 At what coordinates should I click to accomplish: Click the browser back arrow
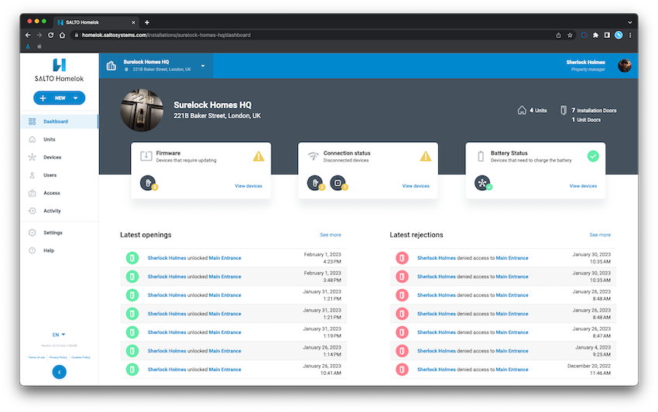point(28,36)
